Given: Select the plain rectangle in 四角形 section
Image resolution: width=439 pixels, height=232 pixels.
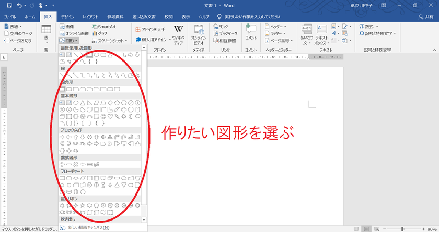Looking at the screenshot, I should pyautogui.click(x=62, y=89).
